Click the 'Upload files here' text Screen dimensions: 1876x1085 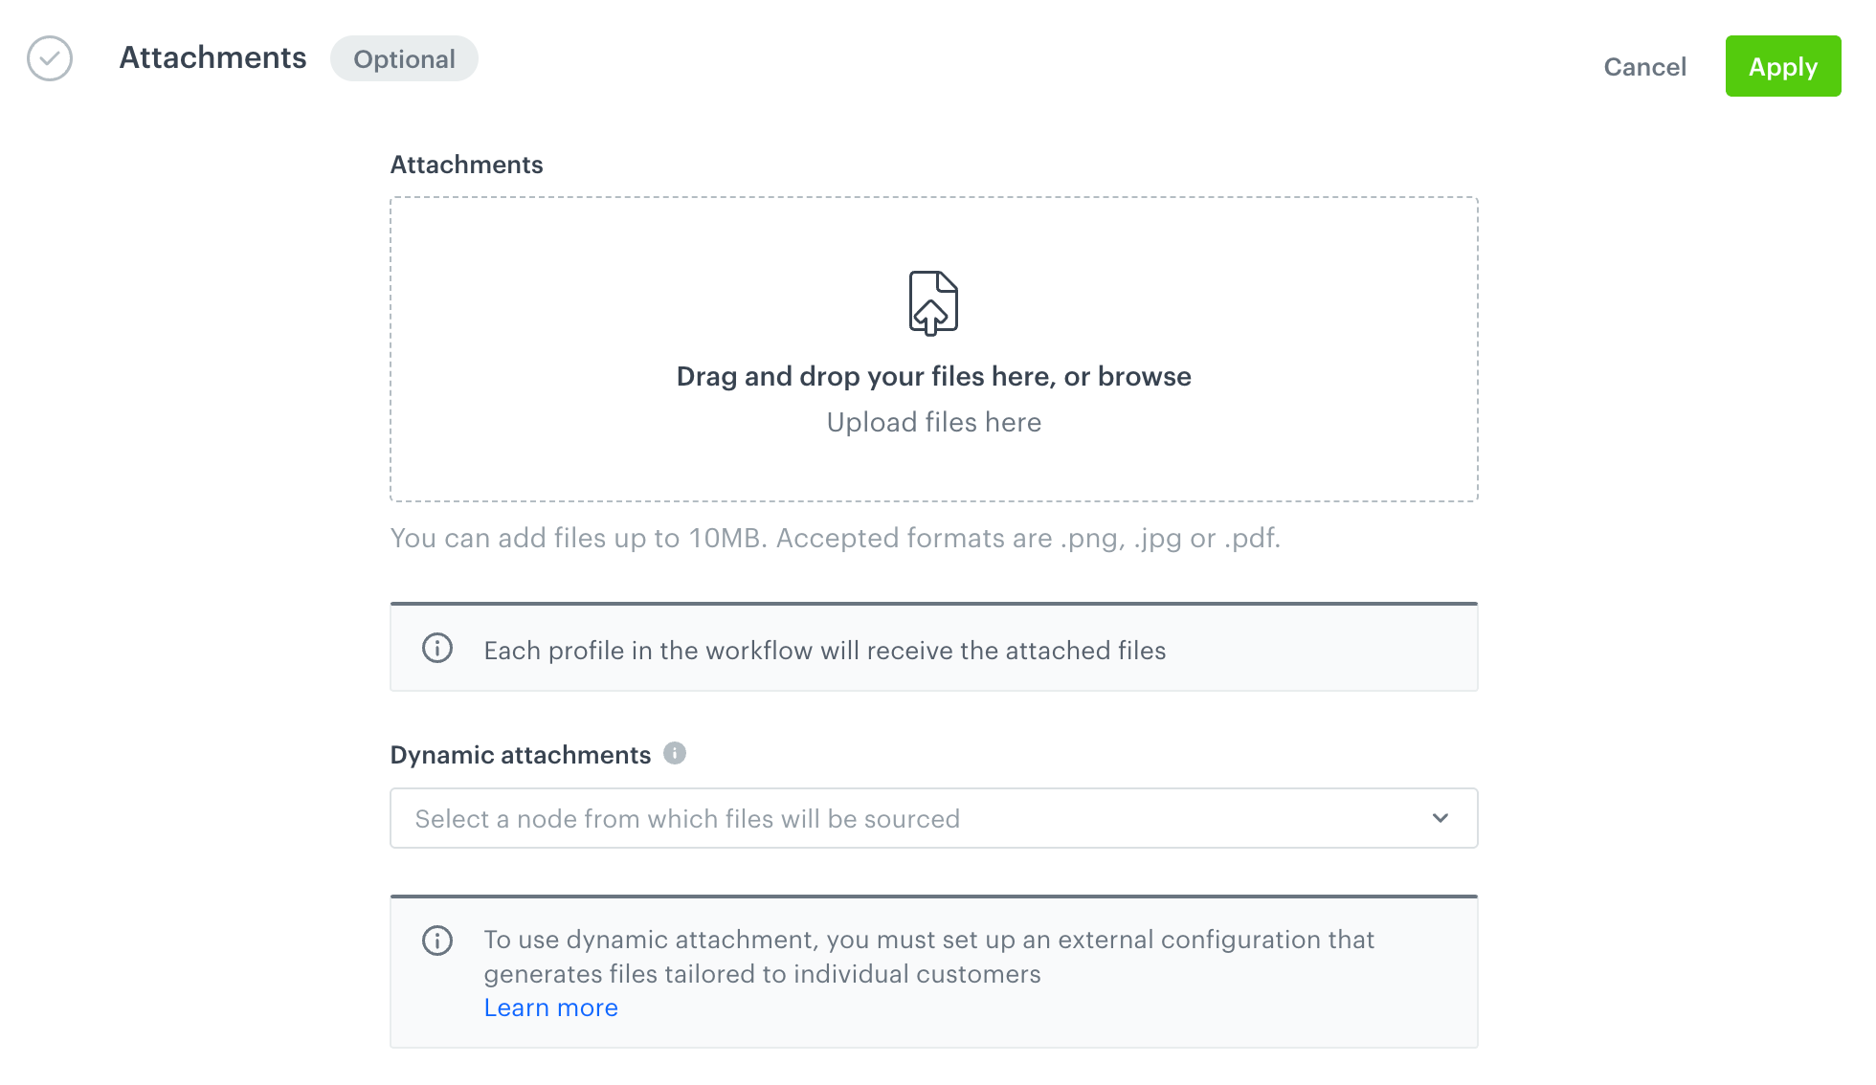pos(933,422)
